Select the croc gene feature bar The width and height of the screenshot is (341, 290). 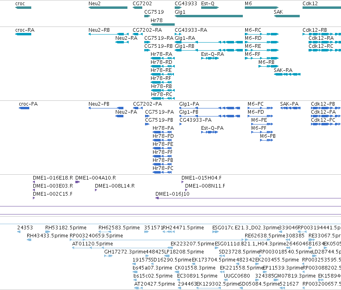click(23, 8)
